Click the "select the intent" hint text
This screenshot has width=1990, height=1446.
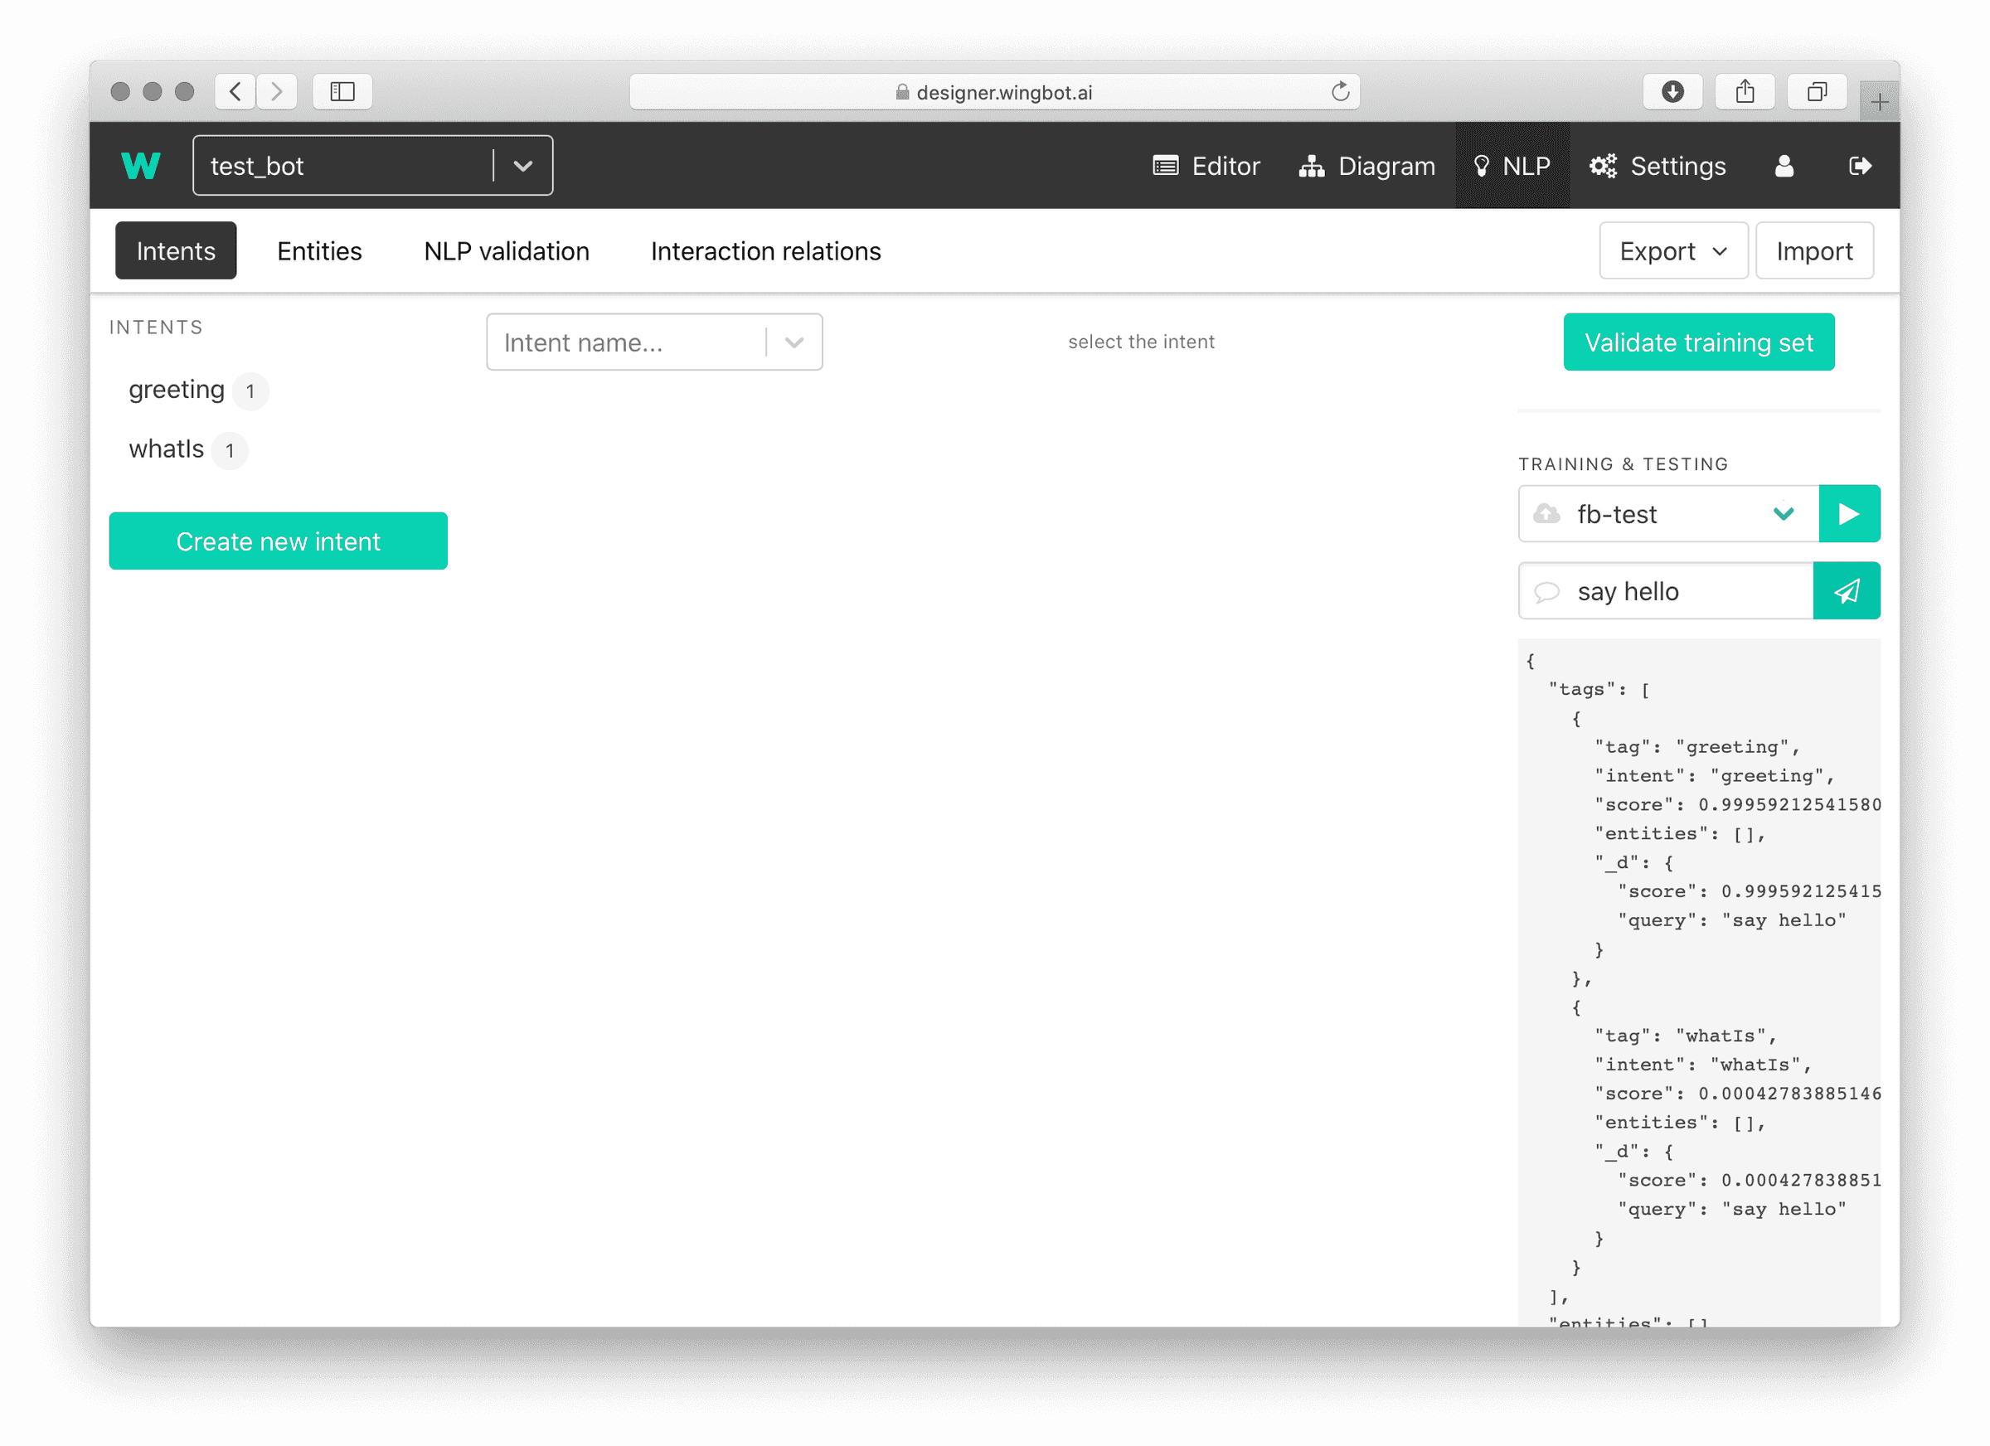[x=1141, y=342]
